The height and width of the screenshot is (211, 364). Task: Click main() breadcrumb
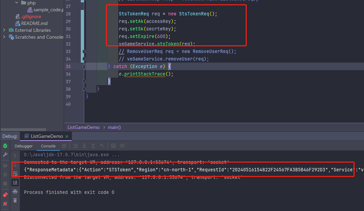point(114,127)
